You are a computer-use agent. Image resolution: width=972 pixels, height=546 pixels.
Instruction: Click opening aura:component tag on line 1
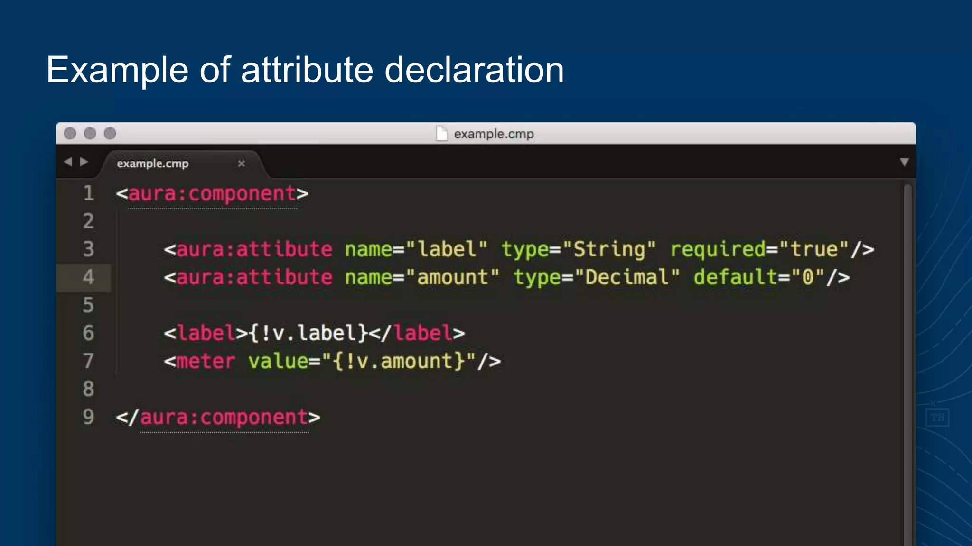pos(212,194)
